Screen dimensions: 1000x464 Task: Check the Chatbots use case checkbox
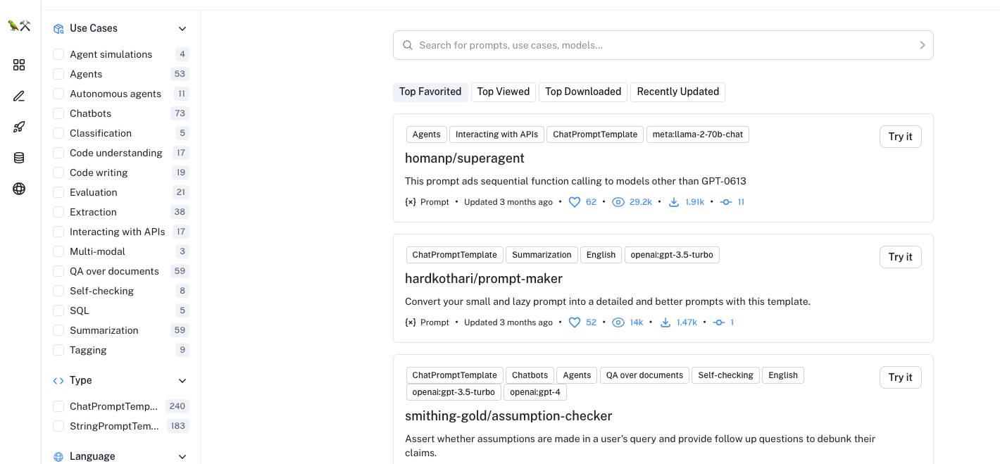click(58, 113)
